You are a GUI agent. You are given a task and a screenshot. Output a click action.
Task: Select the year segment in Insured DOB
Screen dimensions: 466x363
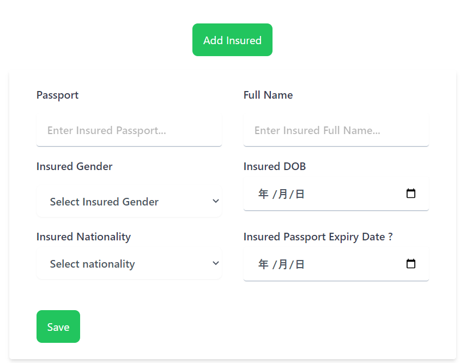pos(263,194)
